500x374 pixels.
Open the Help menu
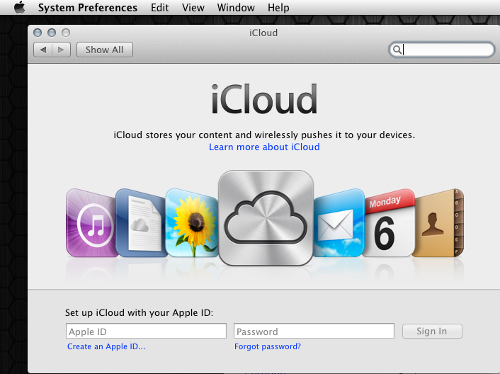(x=278, y=7)
